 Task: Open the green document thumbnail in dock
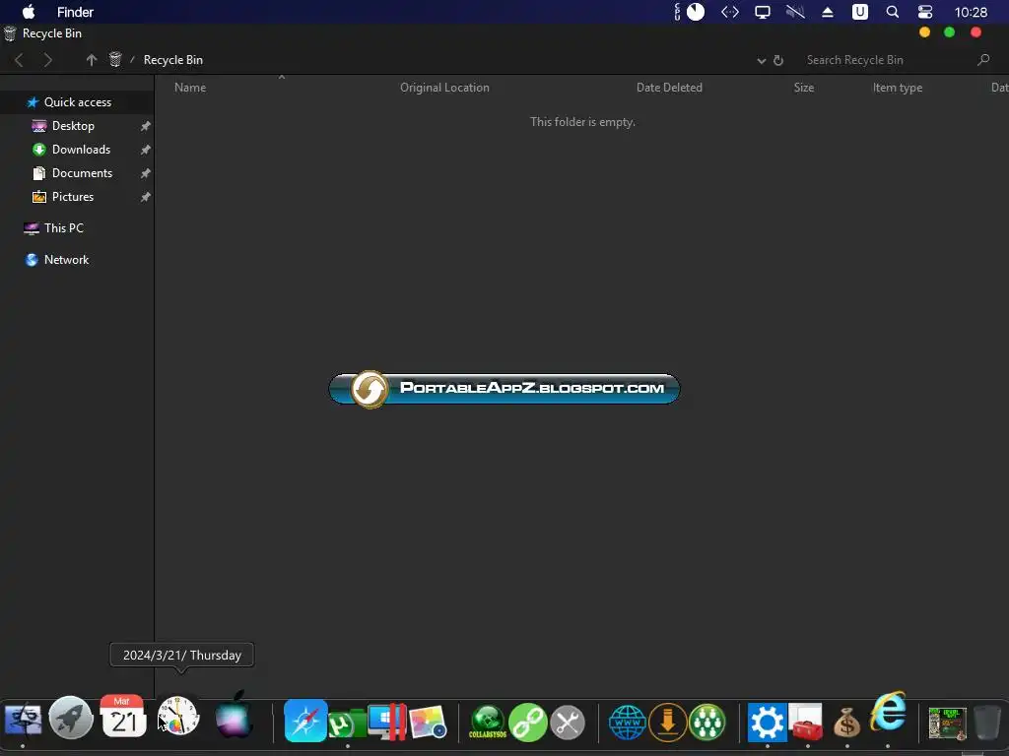(947, 724)
